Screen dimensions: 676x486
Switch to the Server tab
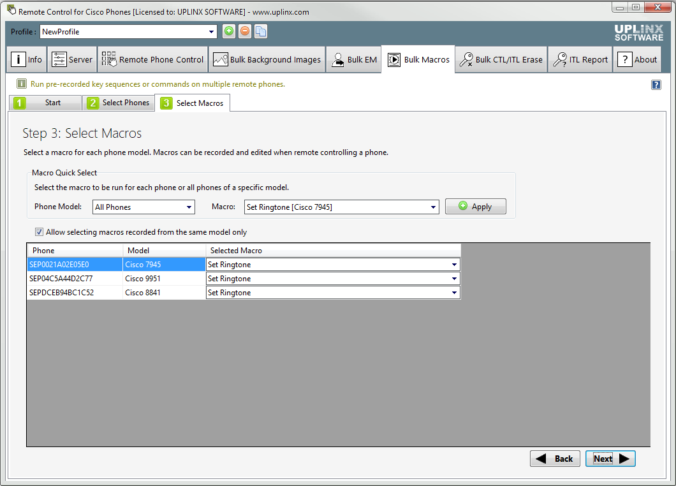[72, 59]
